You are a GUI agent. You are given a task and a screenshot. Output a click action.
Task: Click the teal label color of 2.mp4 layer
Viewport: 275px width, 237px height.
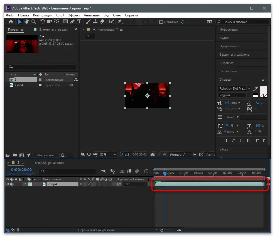pyautogui.click(x=30, y=184)
